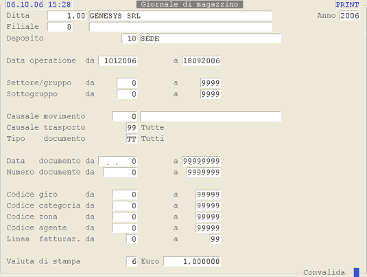The width and height of the screenshot is (367, 277).
Task: Select Numero documento da field
Action: coord(120,173)
